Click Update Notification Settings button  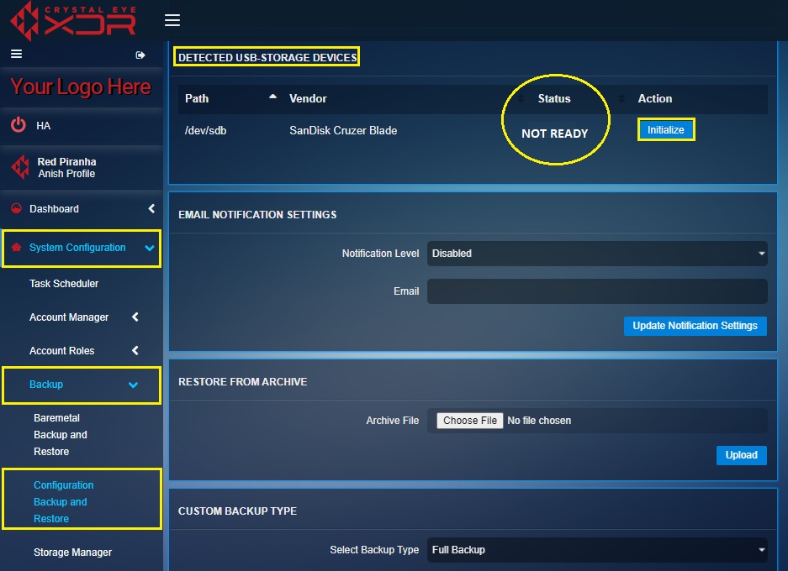coord(695,326)
